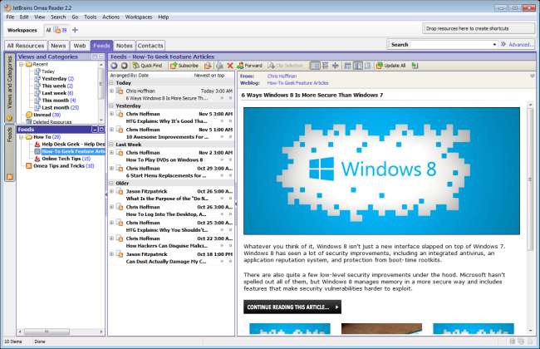Click the plus icon to add a workspace
This screenshot has height=349, width=540.
[75, 30]
